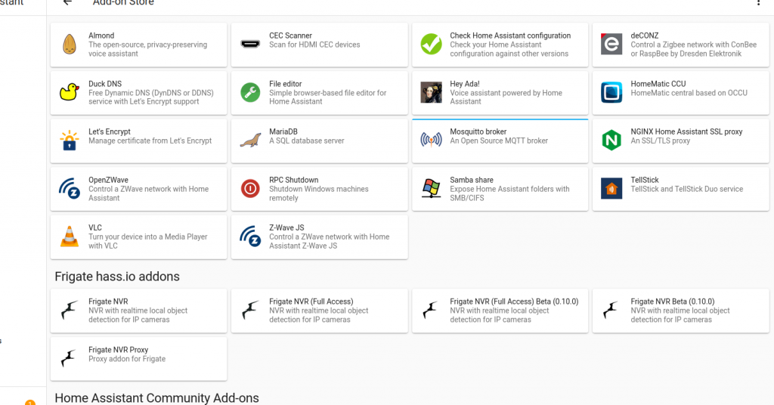Click the green checkmark configuration check icon
Viewport: 774px width, 405px height.
tap(431, 45)
